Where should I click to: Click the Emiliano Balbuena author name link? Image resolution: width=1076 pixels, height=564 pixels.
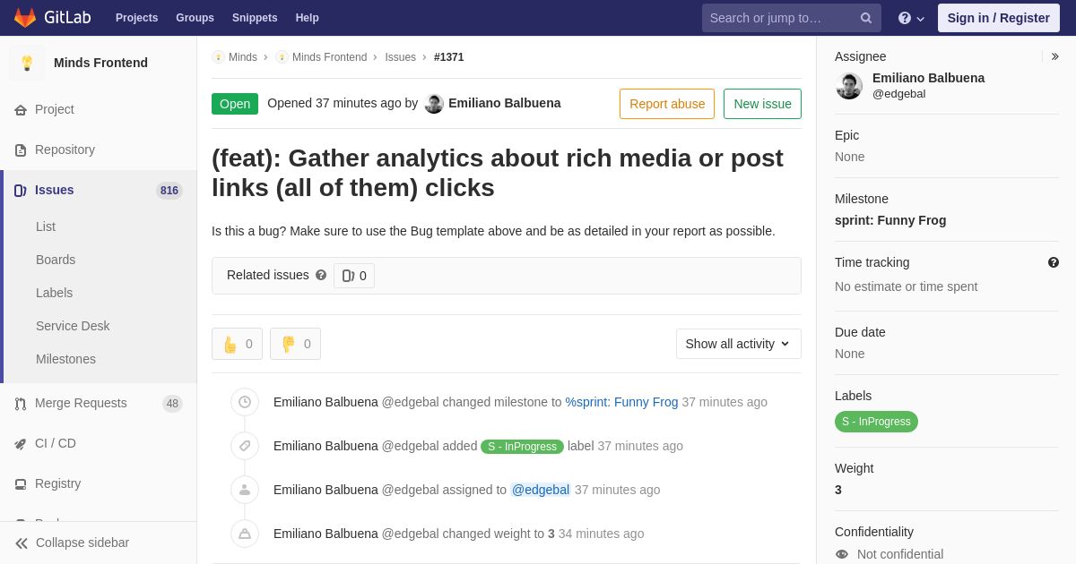pos(504,103)
